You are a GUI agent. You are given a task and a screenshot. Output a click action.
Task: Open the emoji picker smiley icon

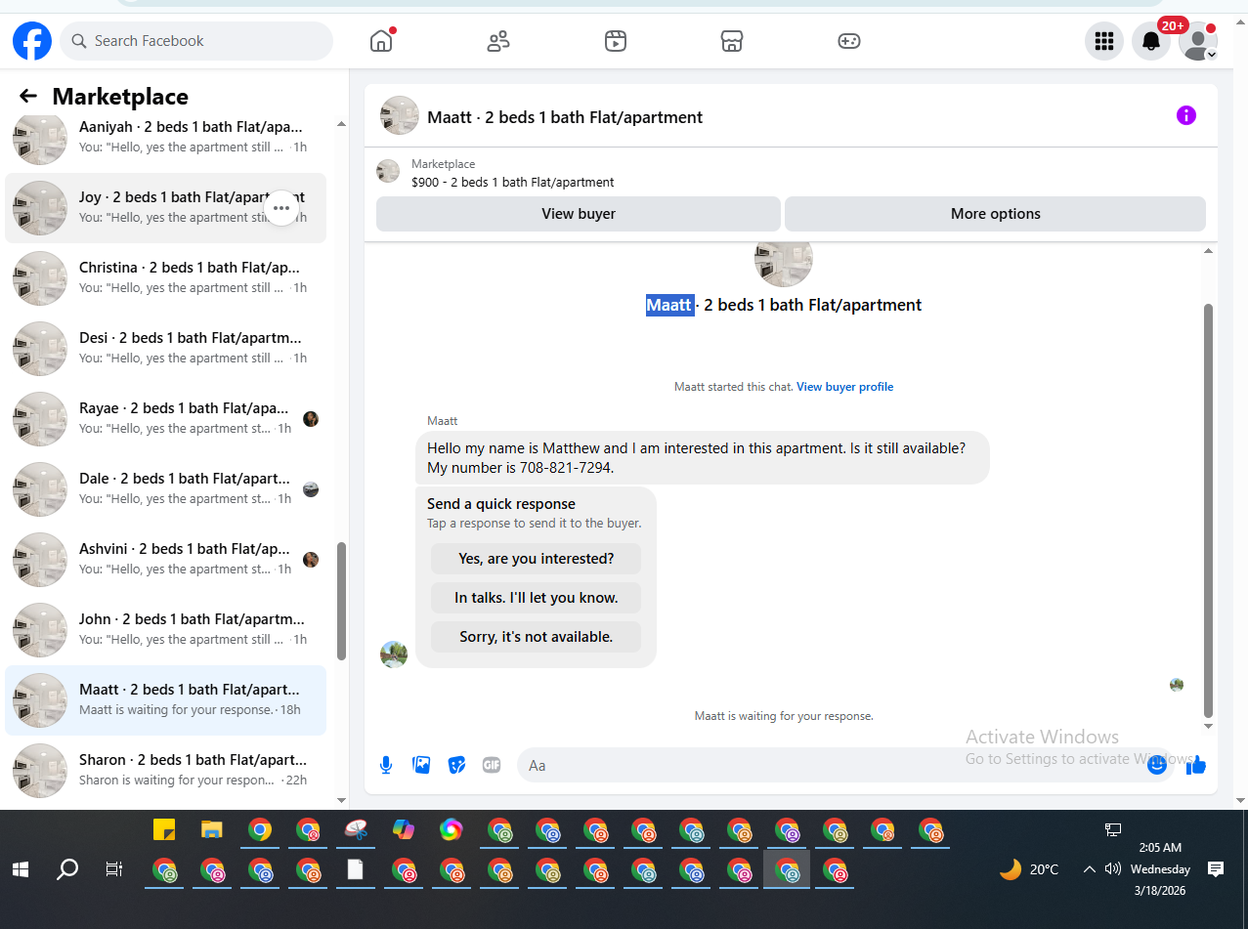[1157, 765]
